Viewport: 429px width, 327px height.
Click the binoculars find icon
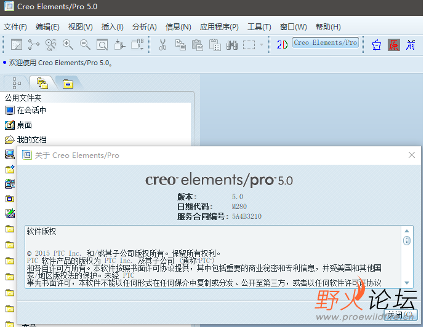(232, 45)
